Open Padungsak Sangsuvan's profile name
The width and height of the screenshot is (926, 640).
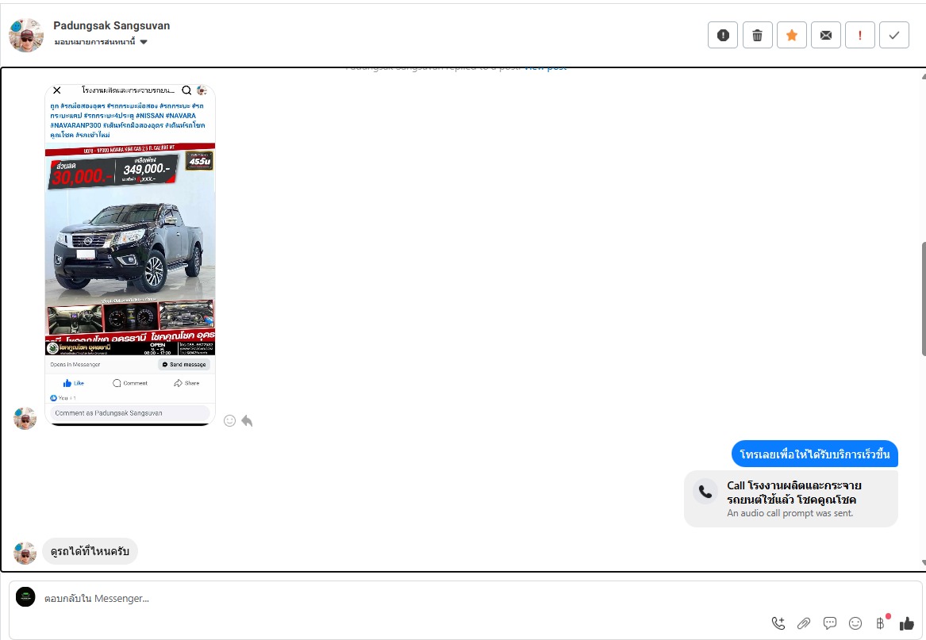111,25
